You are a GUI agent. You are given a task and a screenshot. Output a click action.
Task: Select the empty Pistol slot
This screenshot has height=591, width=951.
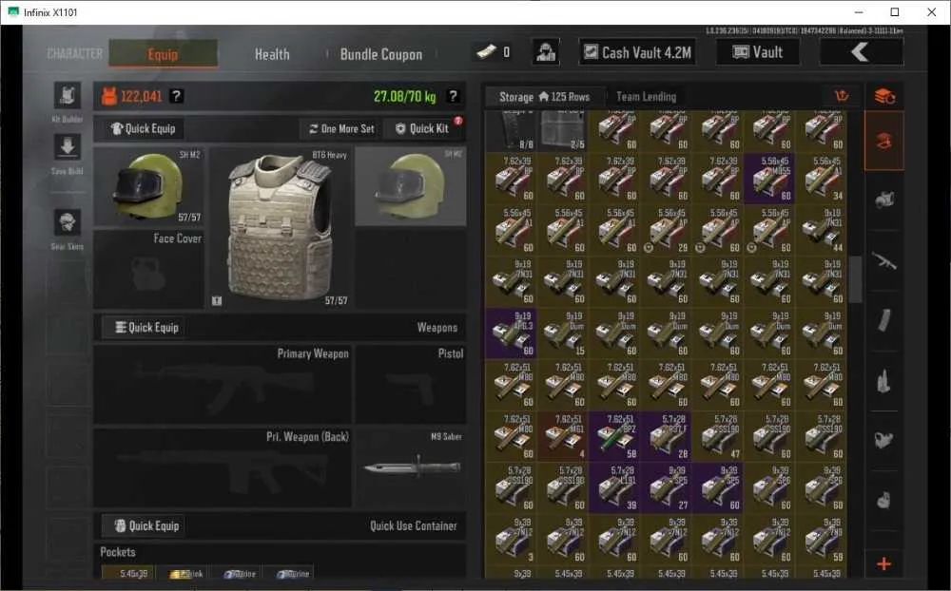[411, 384]
